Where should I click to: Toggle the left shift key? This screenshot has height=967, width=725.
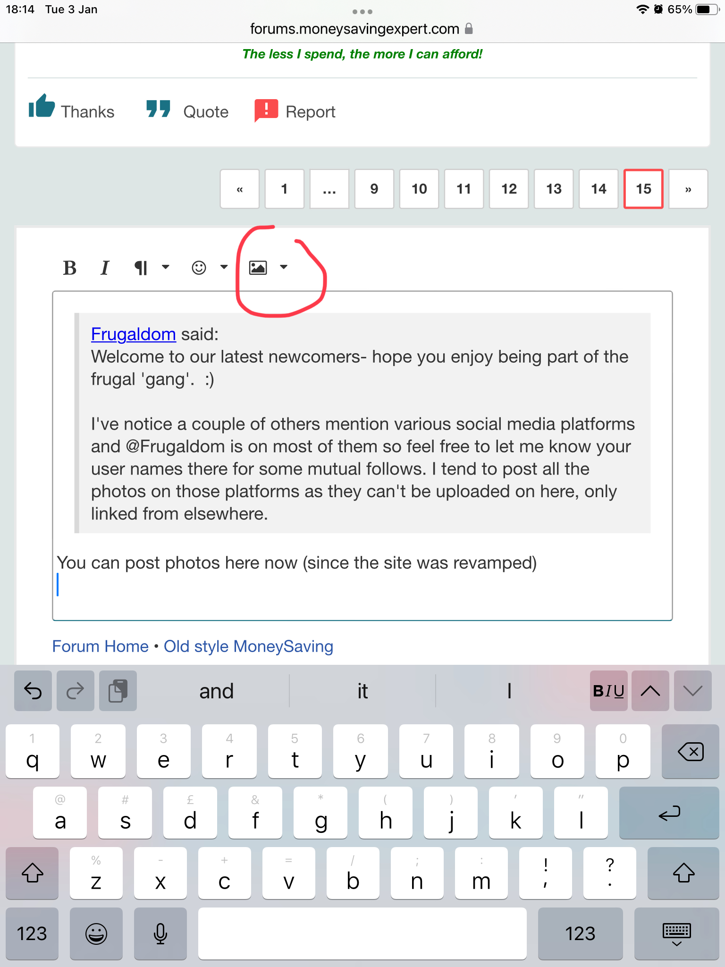(x=32, y=873)
